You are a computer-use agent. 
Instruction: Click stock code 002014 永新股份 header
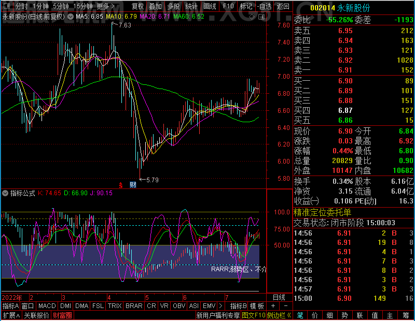tap(340, 8)
